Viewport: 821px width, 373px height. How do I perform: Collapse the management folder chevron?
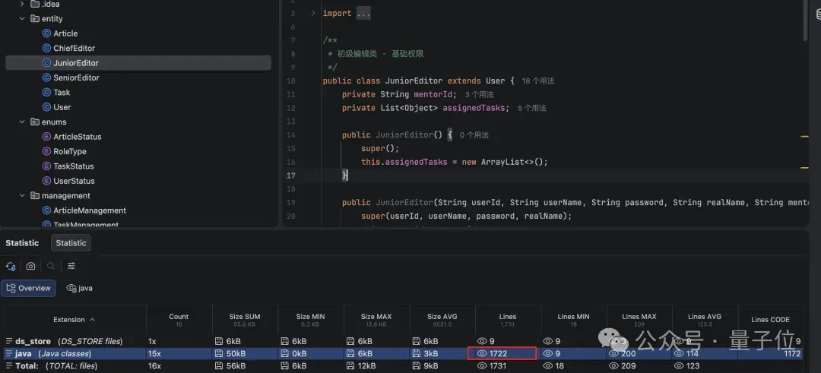tap(22, 196)
